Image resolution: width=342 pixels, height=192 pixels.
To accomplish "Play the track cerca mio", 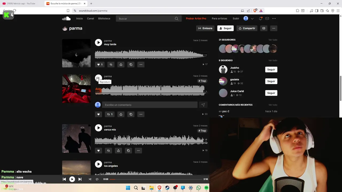I will [x=98, y=128].
